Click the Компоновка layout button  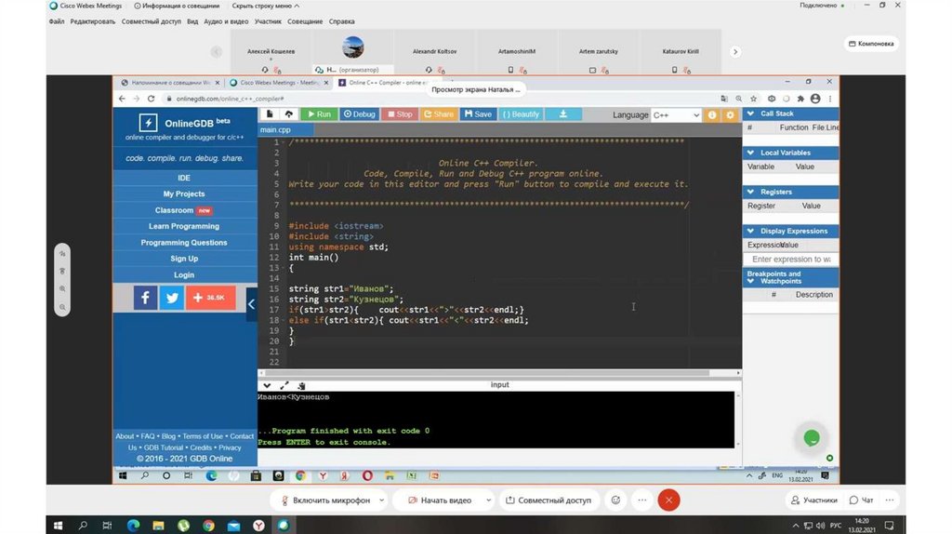pyautogui.click(x=871, y=44)
